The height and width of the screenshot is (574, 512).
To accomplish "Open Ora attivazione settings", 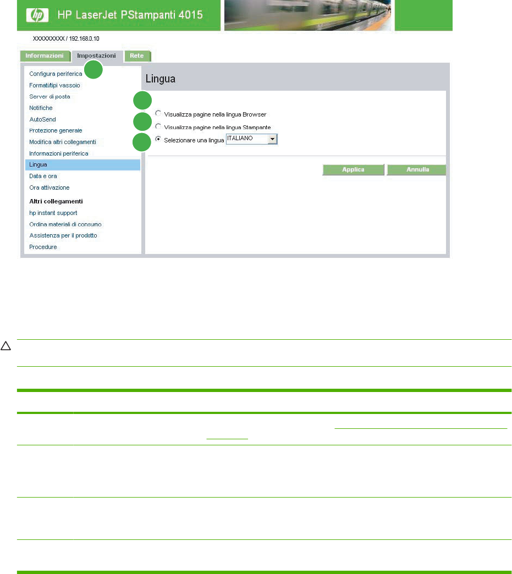I will pos(49,187).
